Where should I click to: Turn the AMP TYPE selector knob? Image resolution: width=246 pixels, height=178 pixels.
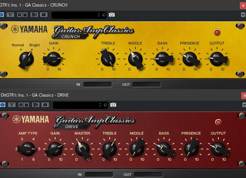[28, 149]
